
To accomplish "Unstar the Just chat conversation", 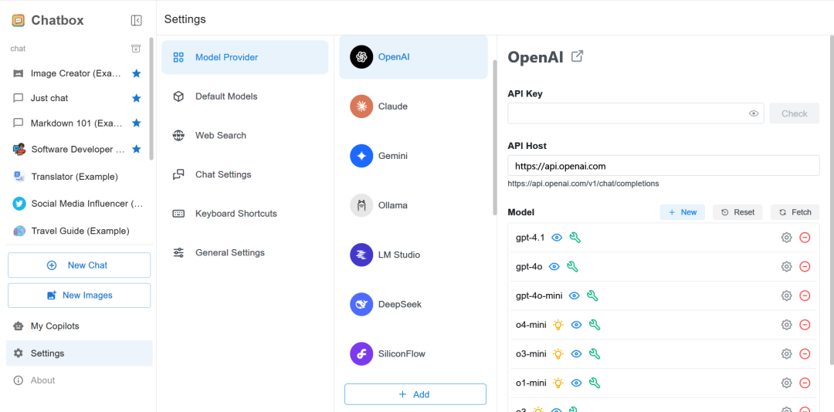I will [x=137, y=98].
